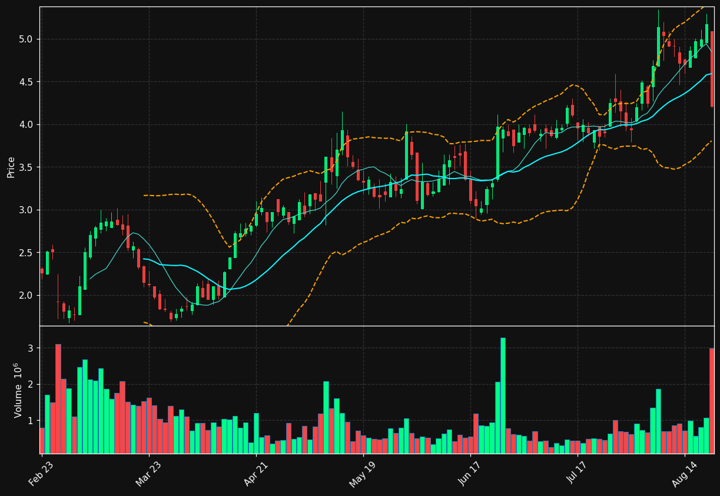Image resolution: width=720 pixels, height=496 pixels.
Task: Click the 'Mar 23' date label
Action: coord(148,474)
